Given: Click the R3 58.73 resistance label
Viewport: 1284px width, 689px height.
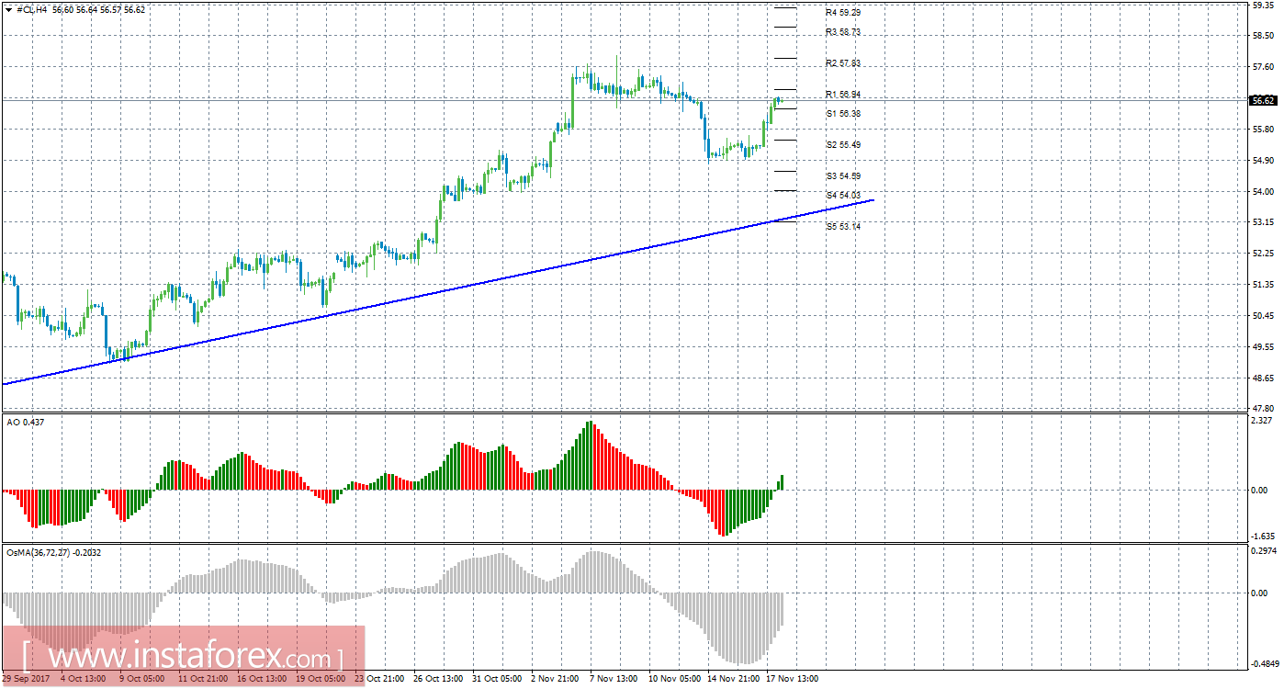Looking at the screenshot, I should [843, 32].
